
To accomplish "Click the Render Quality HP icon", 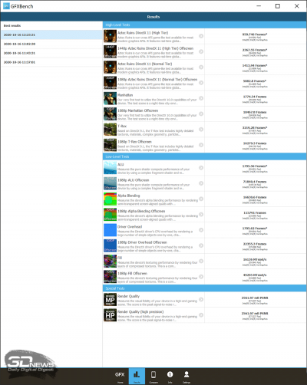I will click(x=110, y=315).
